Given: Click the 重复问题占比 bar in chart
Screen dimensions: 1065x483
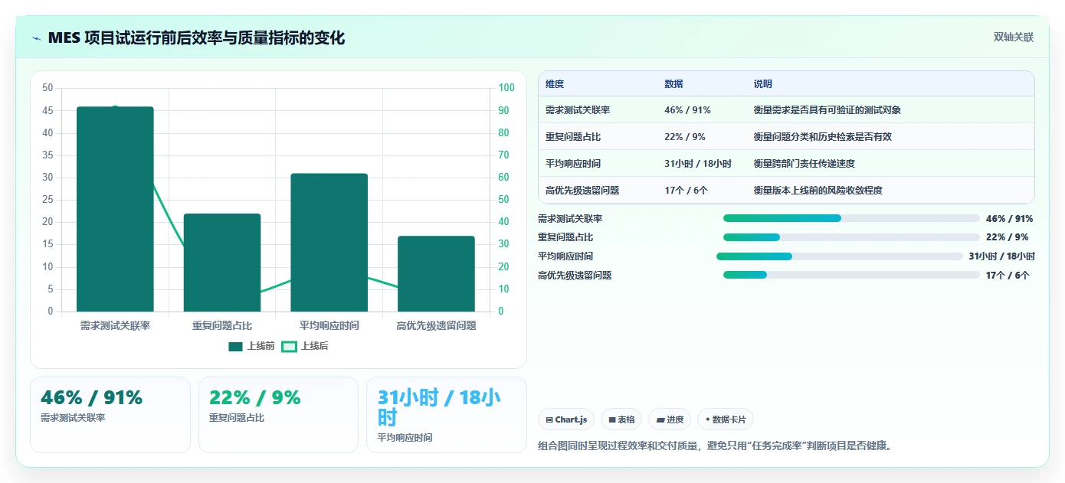Looking at the screenshot, I should point(222,263).
